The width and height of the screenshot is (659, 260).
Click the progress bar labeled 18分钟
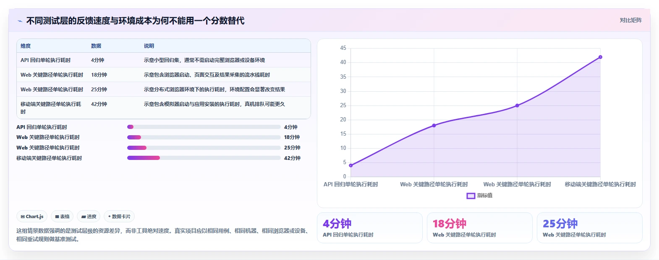tap(204, 137)
